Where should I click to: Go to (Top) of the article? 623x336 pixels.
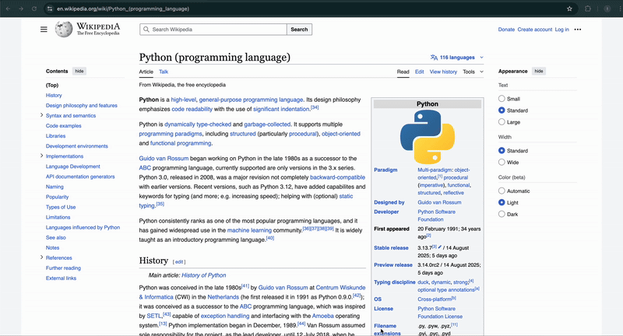pos(52,85)
